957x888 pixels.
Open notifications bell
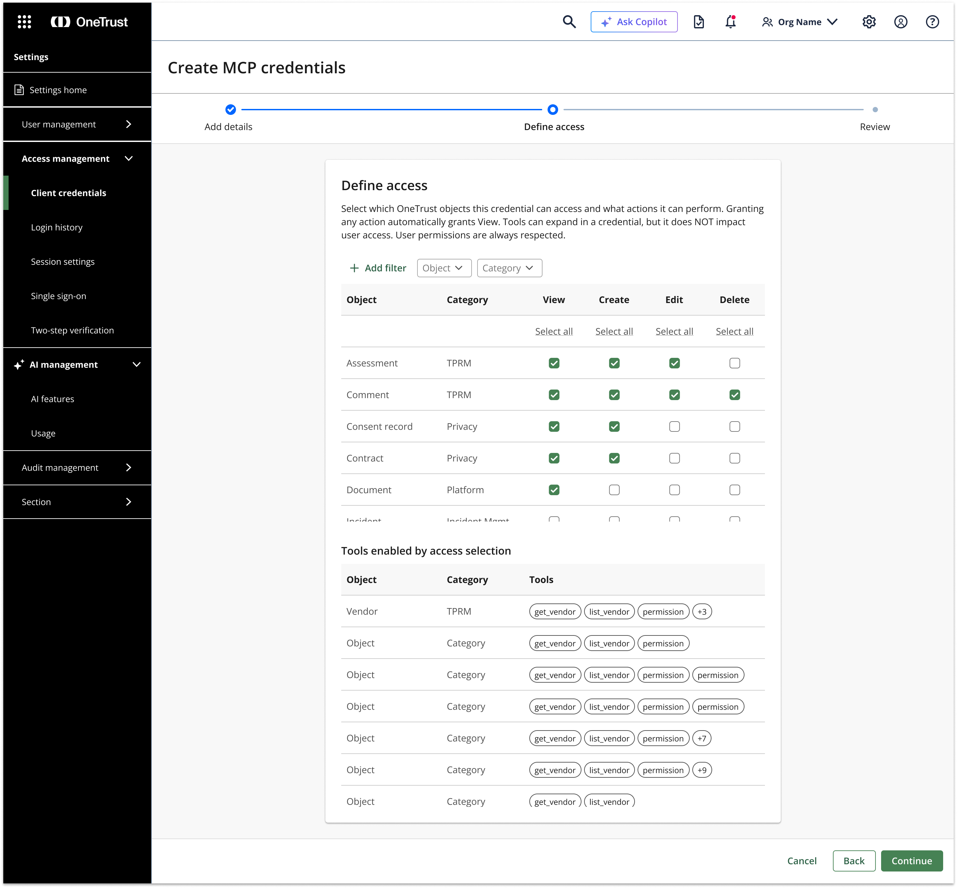click(x=730, y=22)
